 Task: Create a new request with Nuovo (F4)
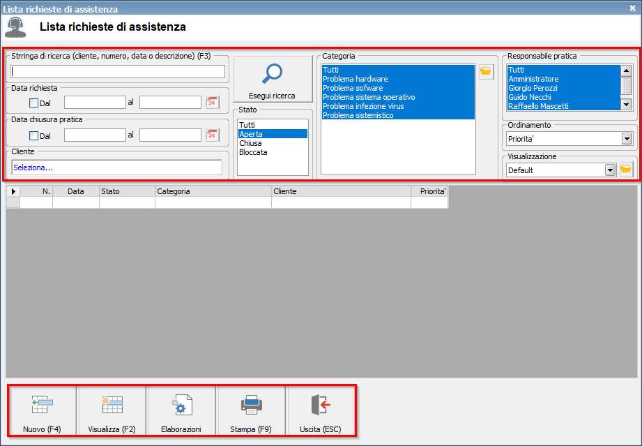[x=42, y=412]
